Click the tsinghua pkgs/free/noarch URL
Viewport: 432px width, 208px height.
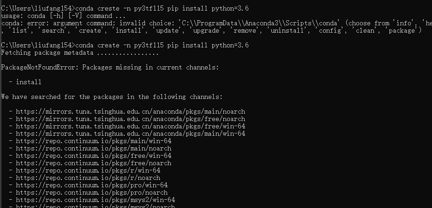click(x=130, y=119)
